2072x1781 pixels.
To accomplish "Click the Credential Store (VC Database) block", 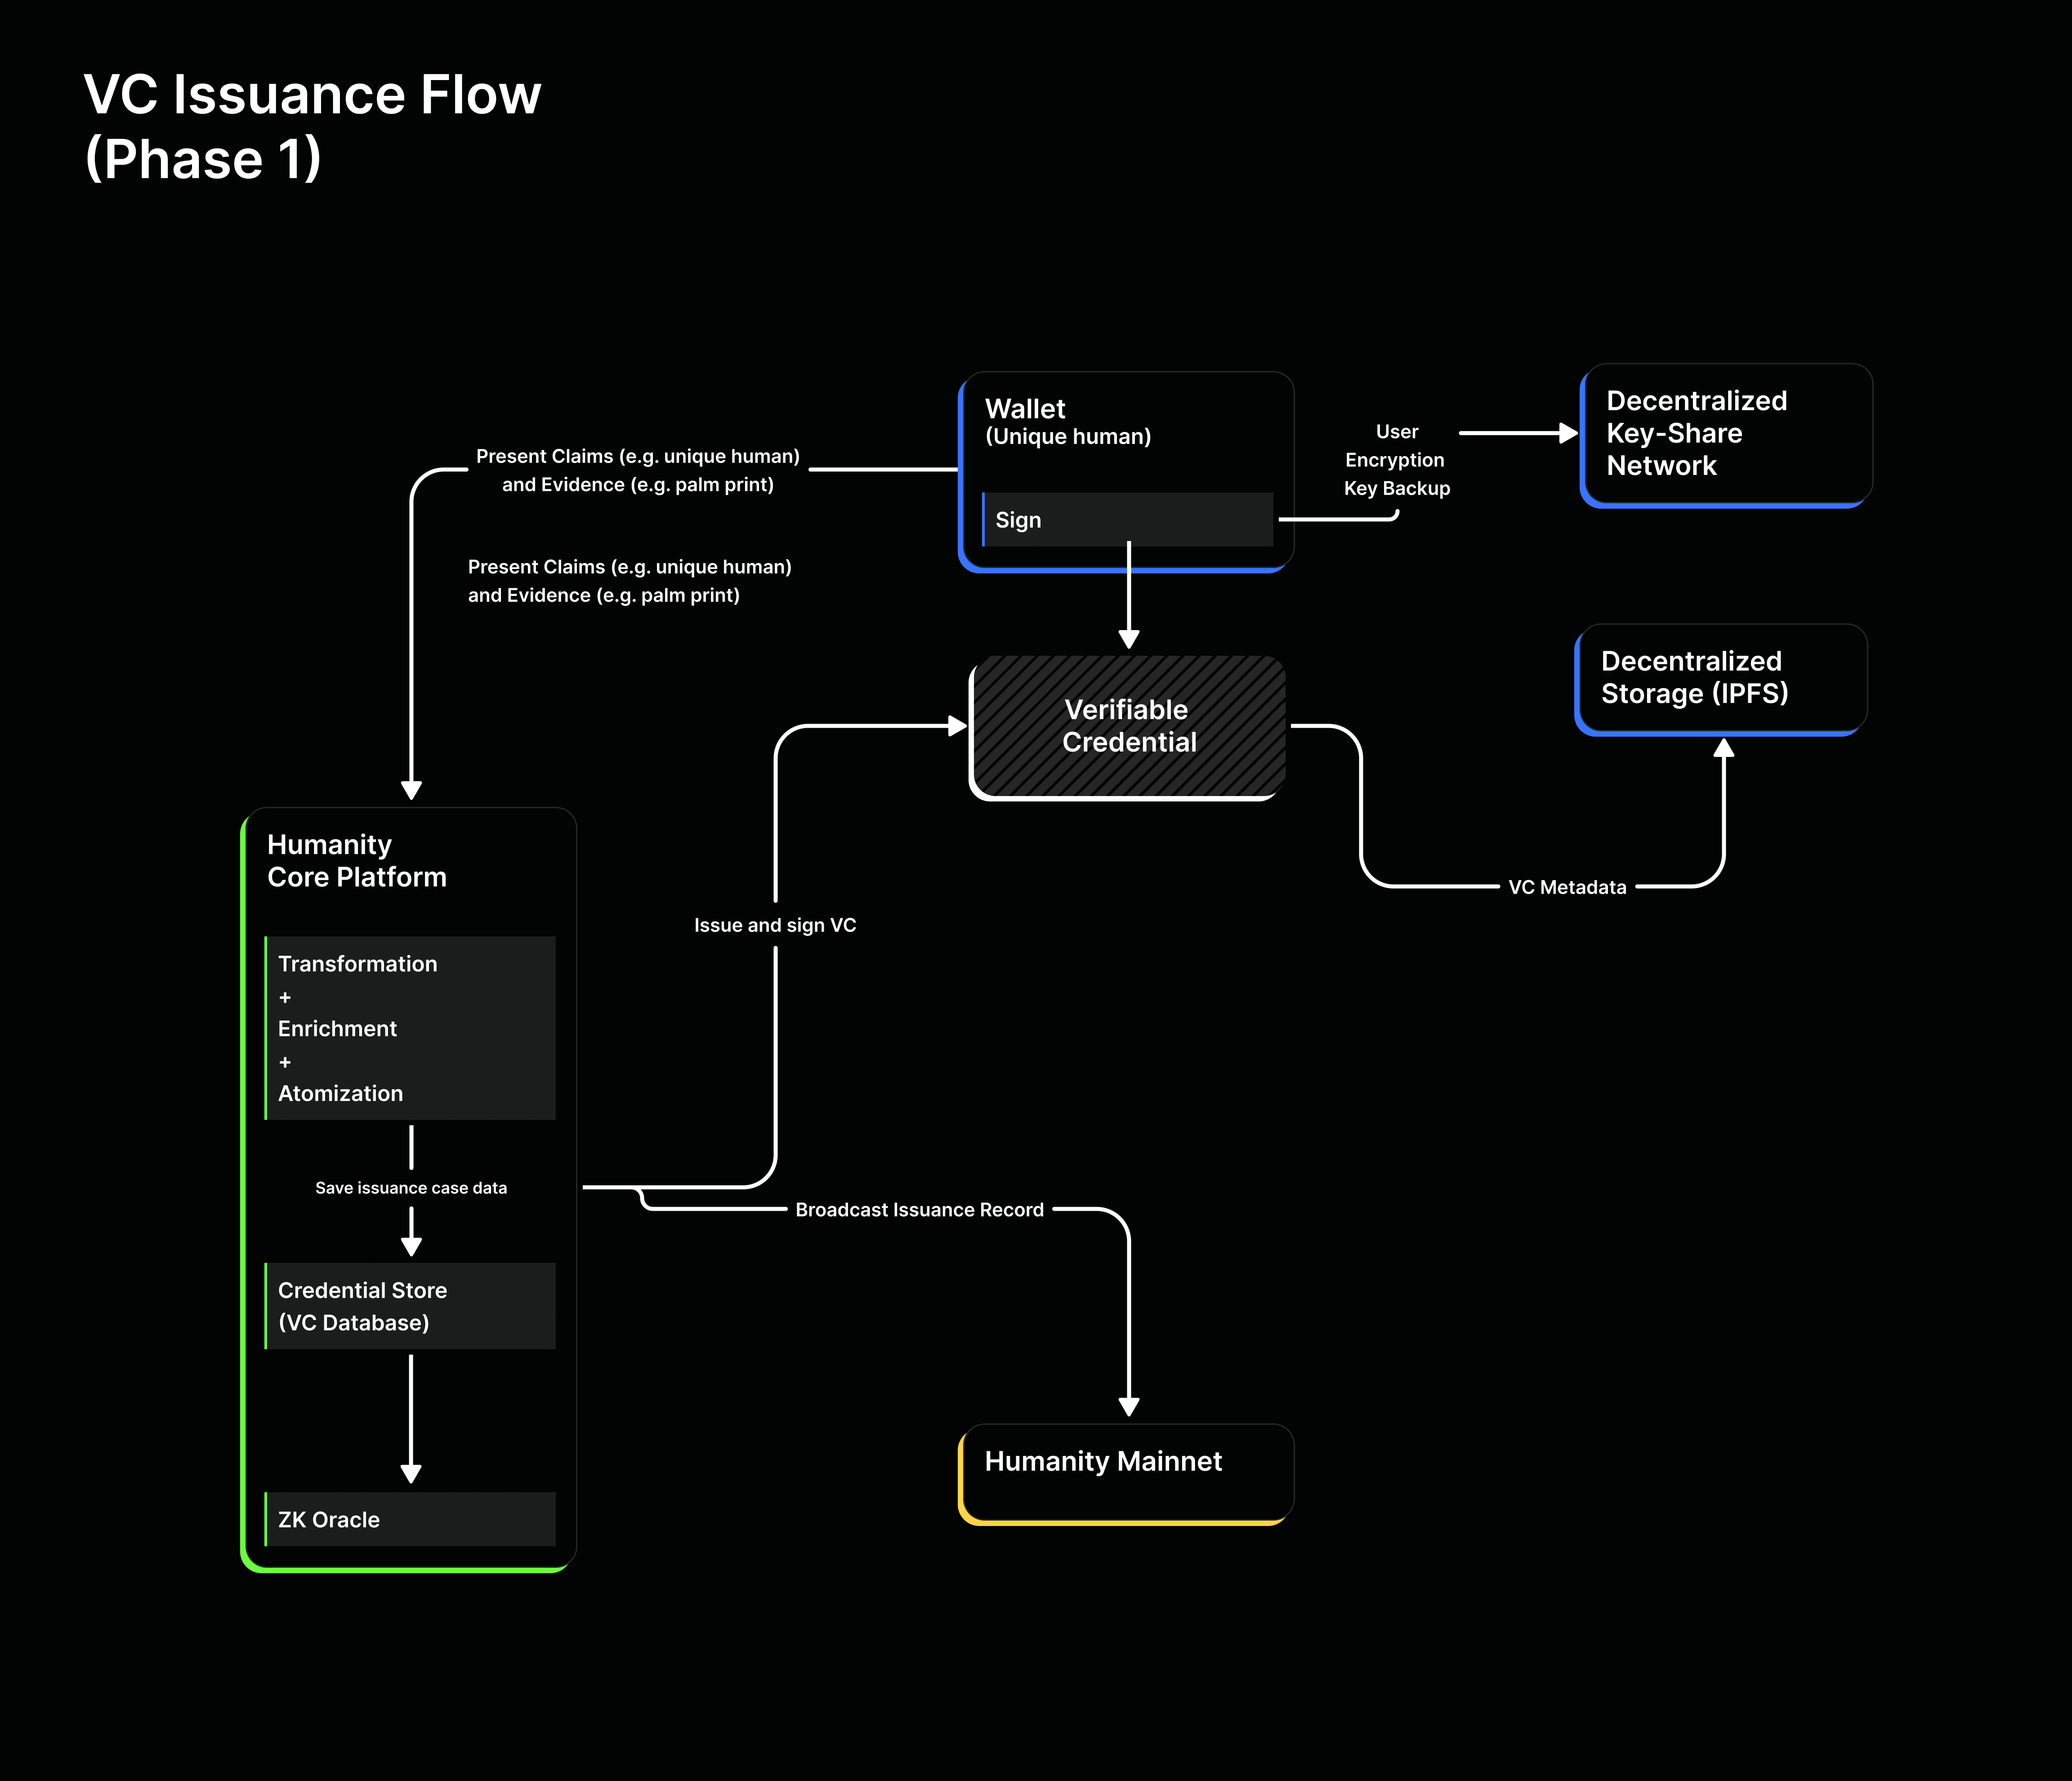I will pos(410,1306).
